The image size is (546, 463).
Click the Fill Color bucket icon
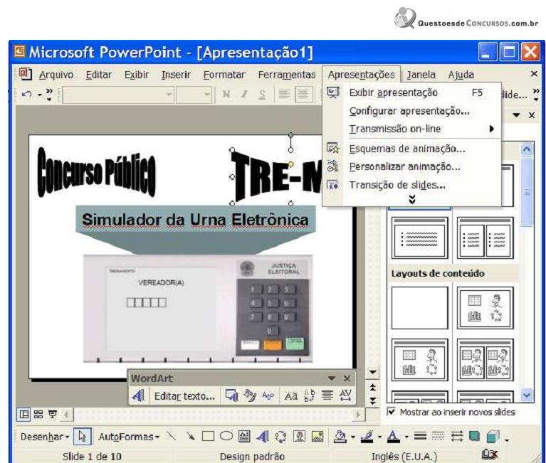click(x=340, y=436)
